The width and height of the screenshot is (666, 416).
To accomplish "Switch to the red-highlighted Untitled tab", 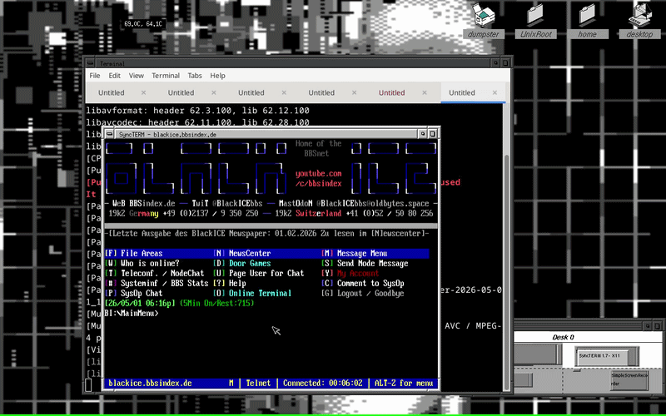I will pos(391,92).
